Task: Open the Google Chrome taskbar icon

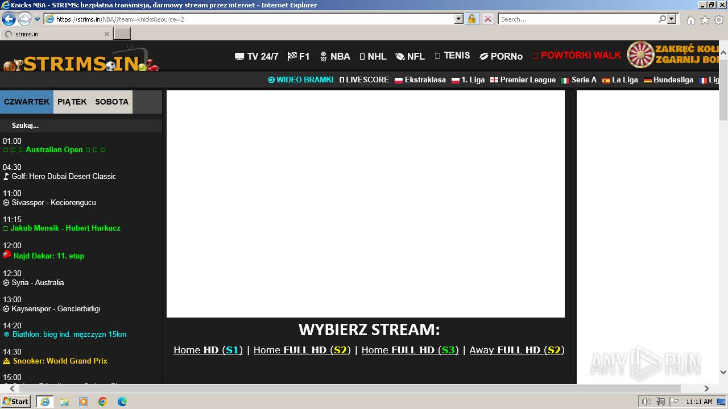Action: tap(103, 402)
